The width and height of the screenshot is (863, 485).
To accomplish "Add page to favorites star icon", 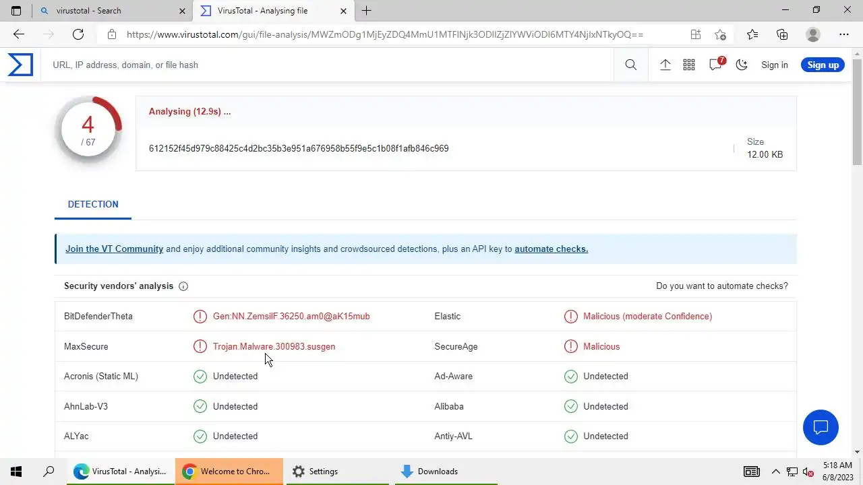I will [x=721, y=34].
